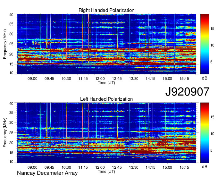Click the Left Handed plot colorbar
The image size is (218, 177).
(x=205, y=132)
